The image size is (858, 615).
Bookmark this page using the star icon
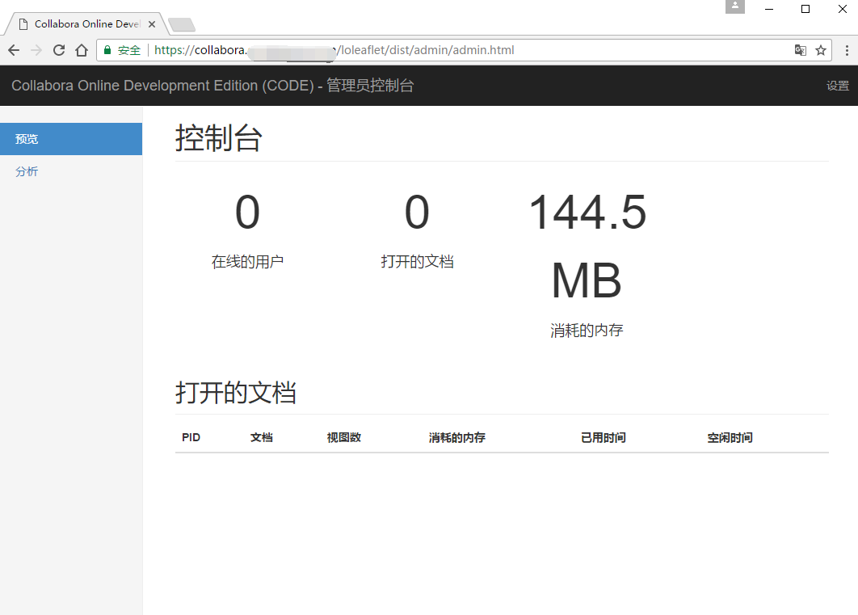pos(821,49)
